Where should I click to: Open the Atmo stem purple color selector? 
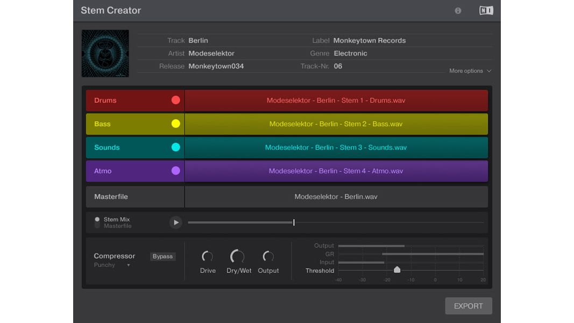[175, 171]
